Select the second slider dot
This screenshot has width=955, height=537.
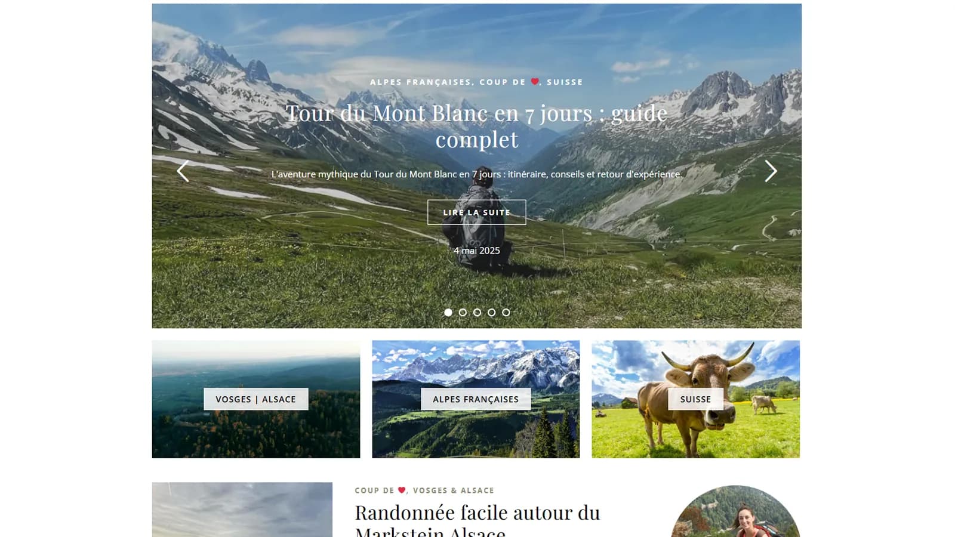pyautogui.click(x=463, y=312)
